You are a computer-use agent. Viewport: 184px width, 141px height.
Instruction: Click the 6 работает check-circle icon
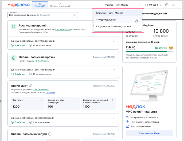pos(12,122)
